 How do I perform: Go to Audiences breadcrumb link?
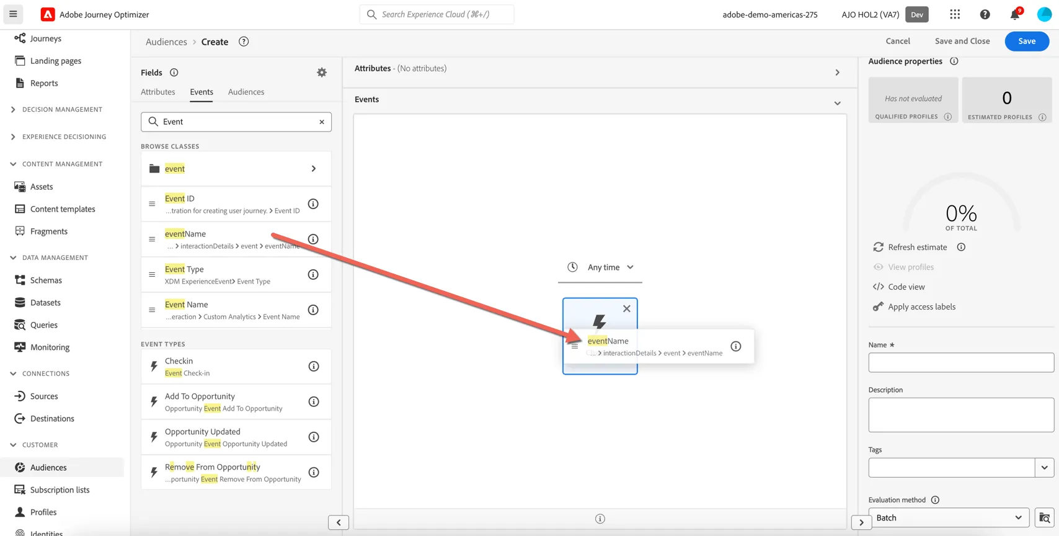(x=166, y=42)
